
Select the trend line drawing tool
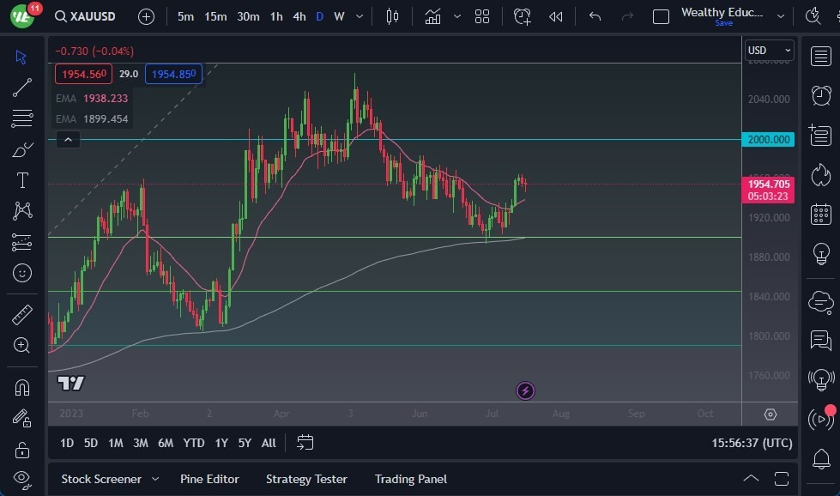click(22, 87)
